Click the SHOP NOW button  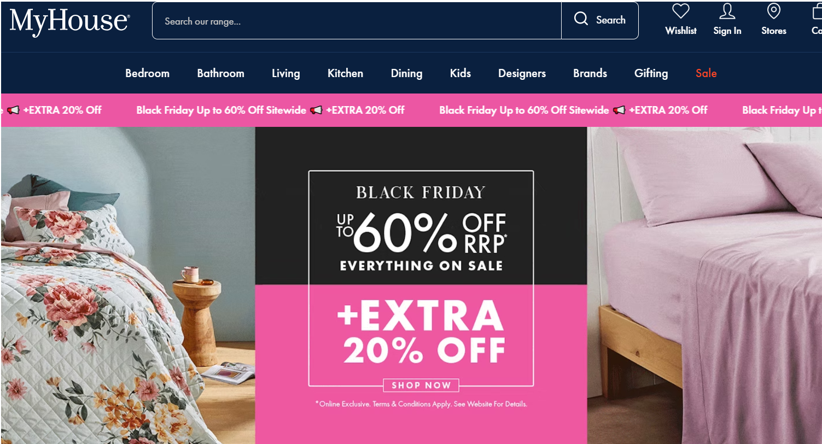(421, 385)
